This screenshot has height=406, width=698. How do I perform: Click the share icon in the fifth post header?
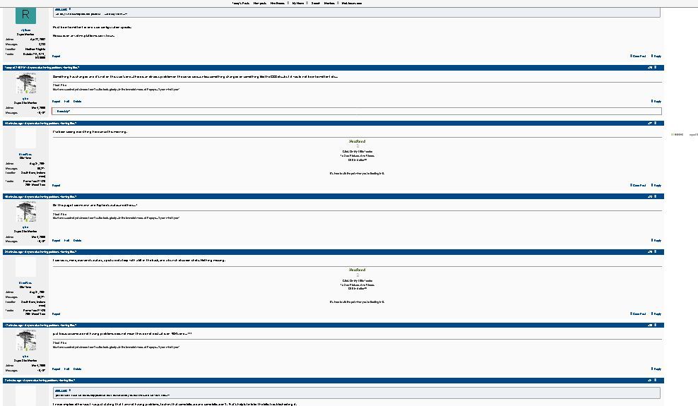tap(649, 251)
